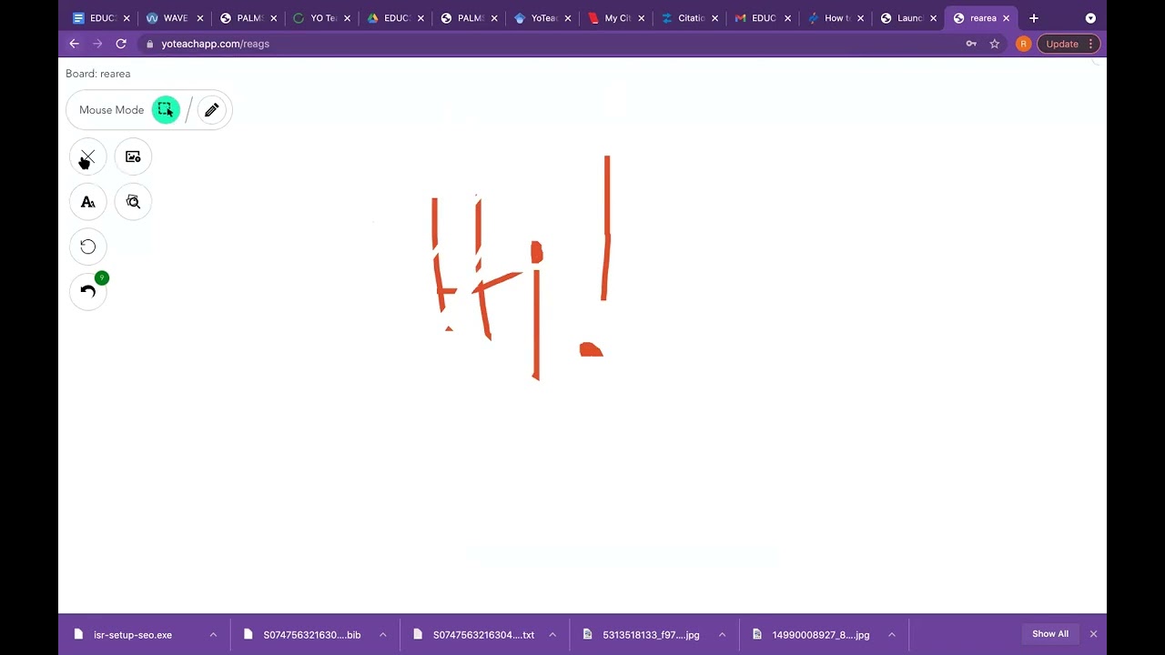Expand options for the 5313518133 jpg download
The height and width of the screenshot is (655, 1165).
click(x=722, y=635)
